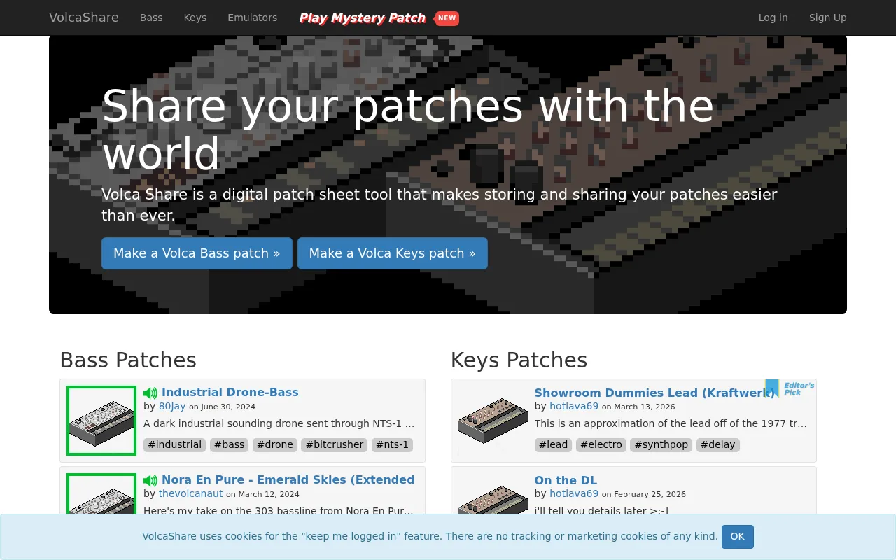Open Showroom Dummies Lead (Kraftwerk) patch

point(654,393)
